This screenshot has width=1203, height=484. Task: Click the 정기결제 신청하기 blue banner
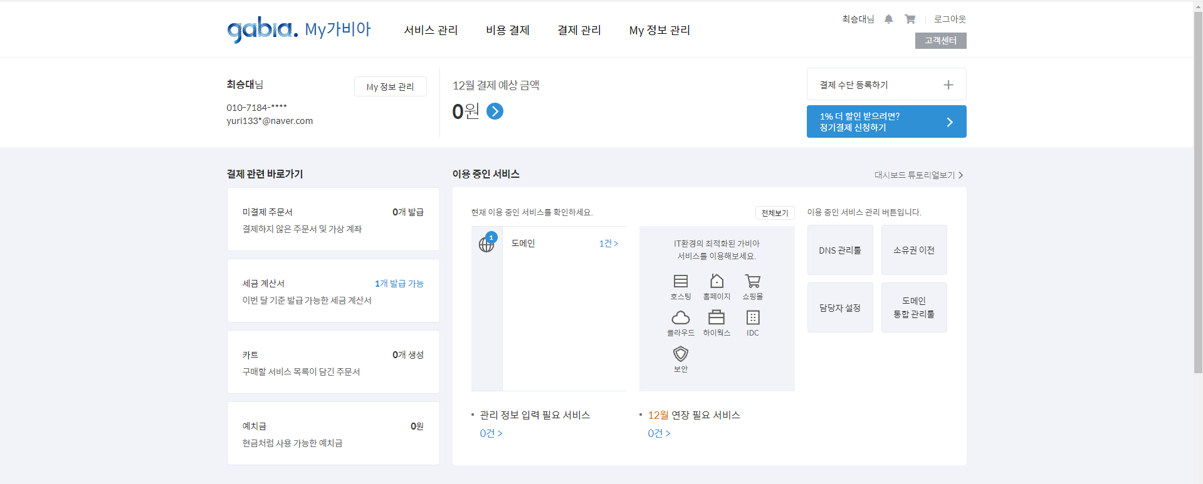[886, 121]
